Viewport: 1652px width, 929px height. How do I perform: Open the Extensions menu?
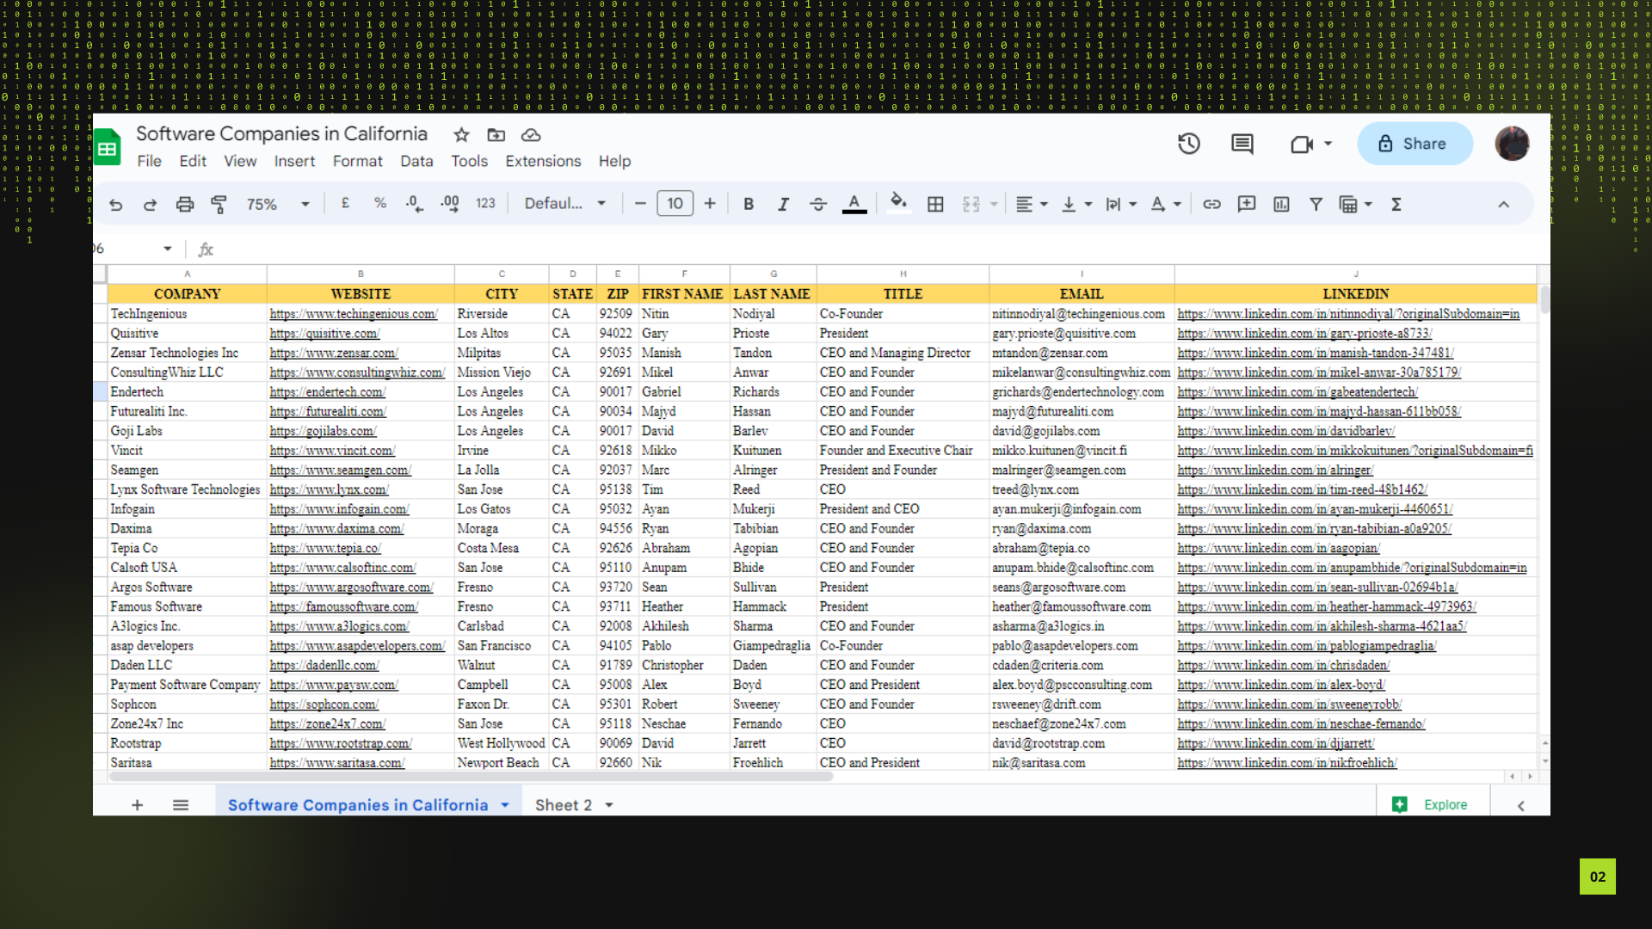(x=543, y=161)
